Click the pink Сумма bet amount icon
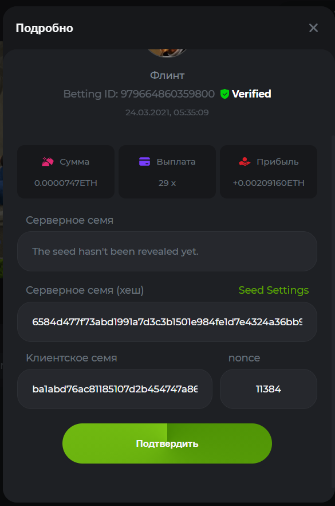Screen dimensions: 335x506 [x=48, y=161]
